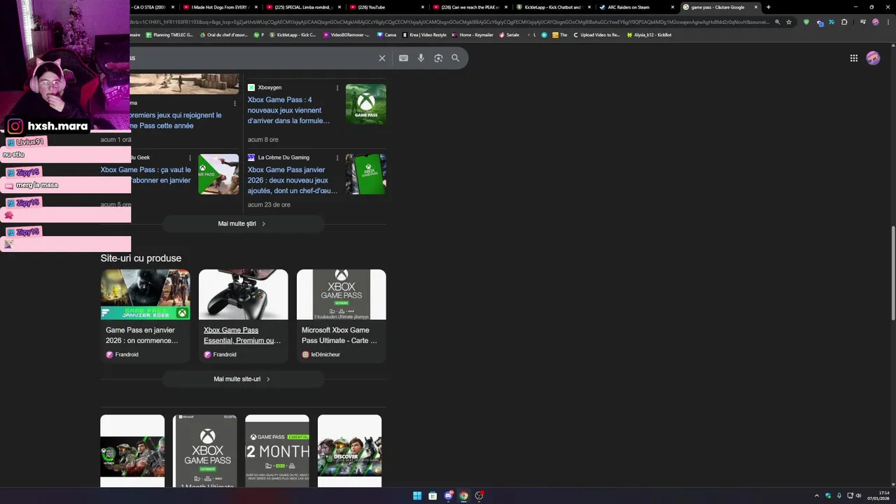Open Chrome extensions puzzle icon
Screen dimensions: 896x504
(844, 22)
